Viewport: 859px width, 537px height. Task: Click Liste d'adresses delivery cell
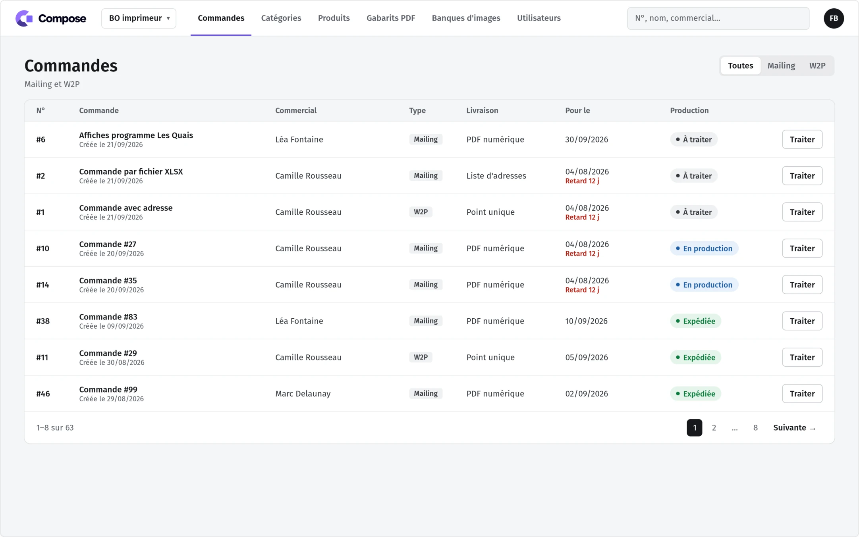tap(496, 176)
